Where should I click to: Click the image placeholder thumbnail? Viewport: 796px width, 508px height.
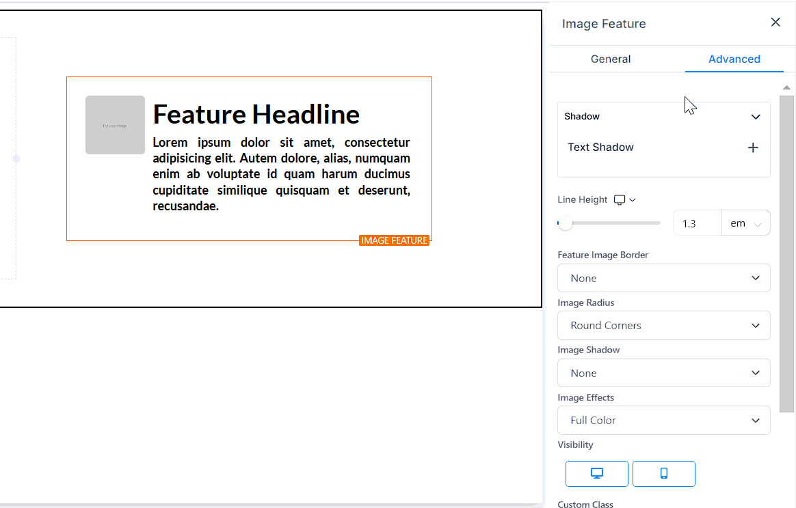(x=115, y=125)
